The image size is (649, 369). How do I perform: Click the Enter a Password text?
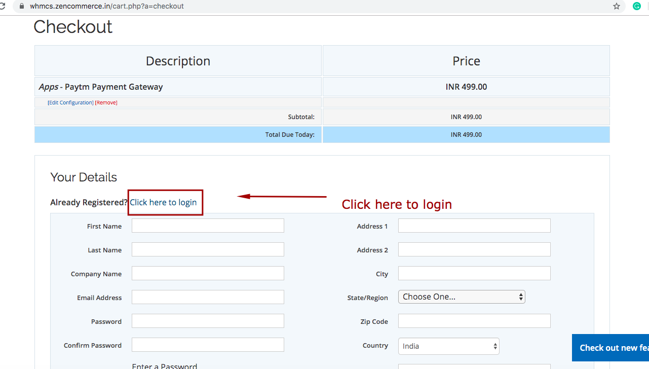tap(164, 365)
